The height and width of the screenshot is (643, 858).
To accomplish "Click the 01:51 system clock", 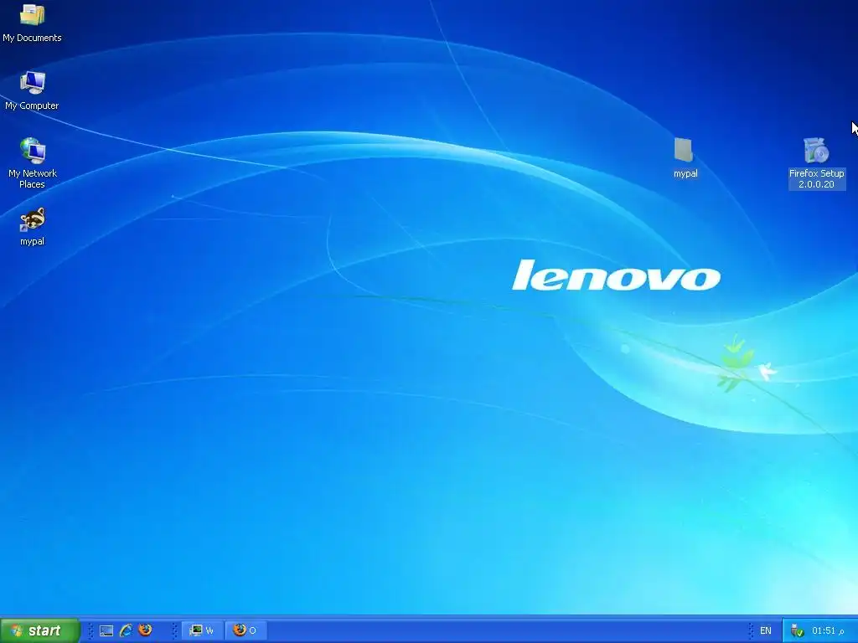I will (x=828, y=631).
